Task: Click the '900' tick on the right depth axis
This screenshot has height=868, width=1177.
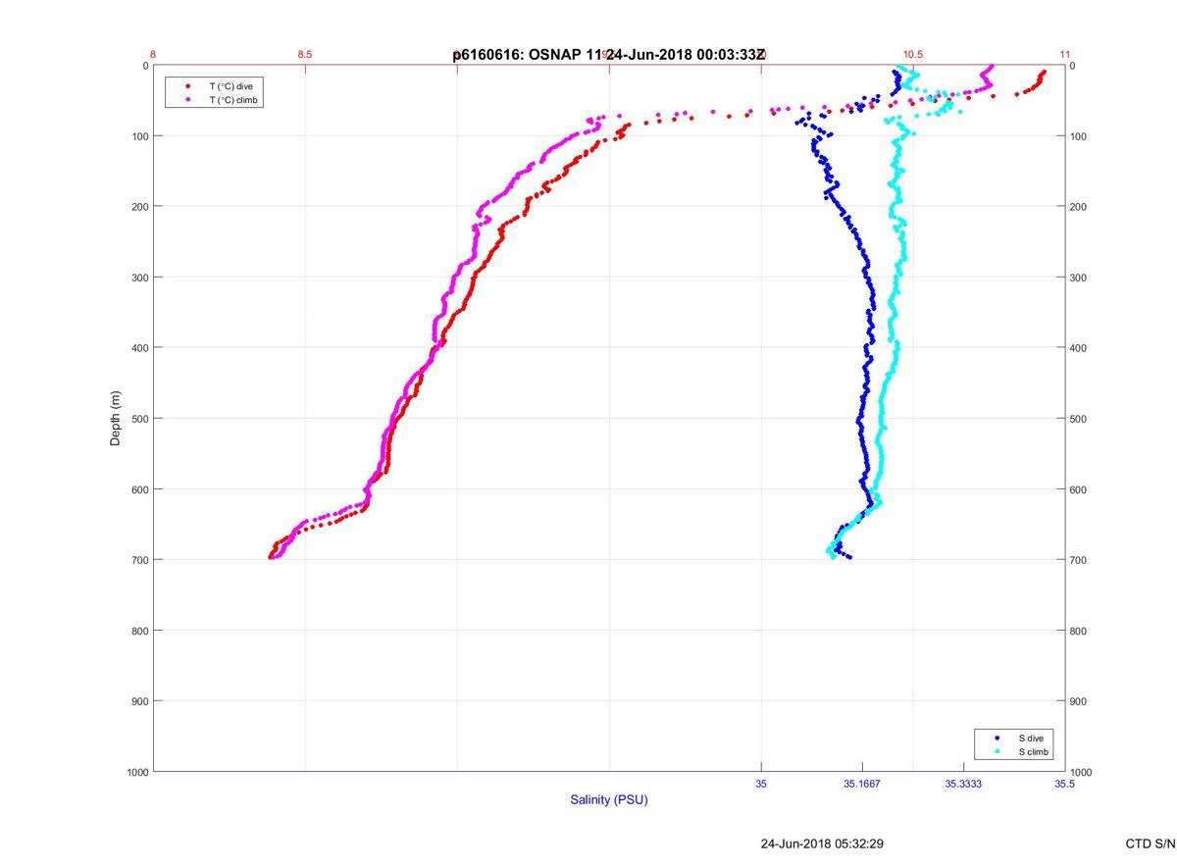Action: tap(1079, 701)
